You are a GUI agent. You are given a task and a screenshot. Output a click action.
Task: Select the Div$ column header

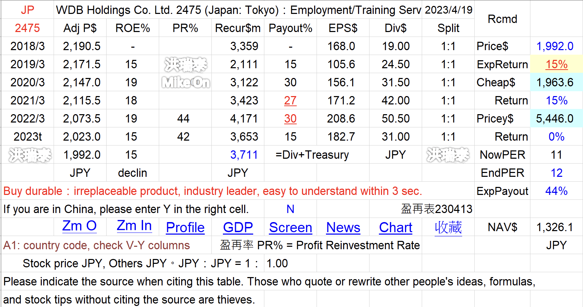point(396,28)
